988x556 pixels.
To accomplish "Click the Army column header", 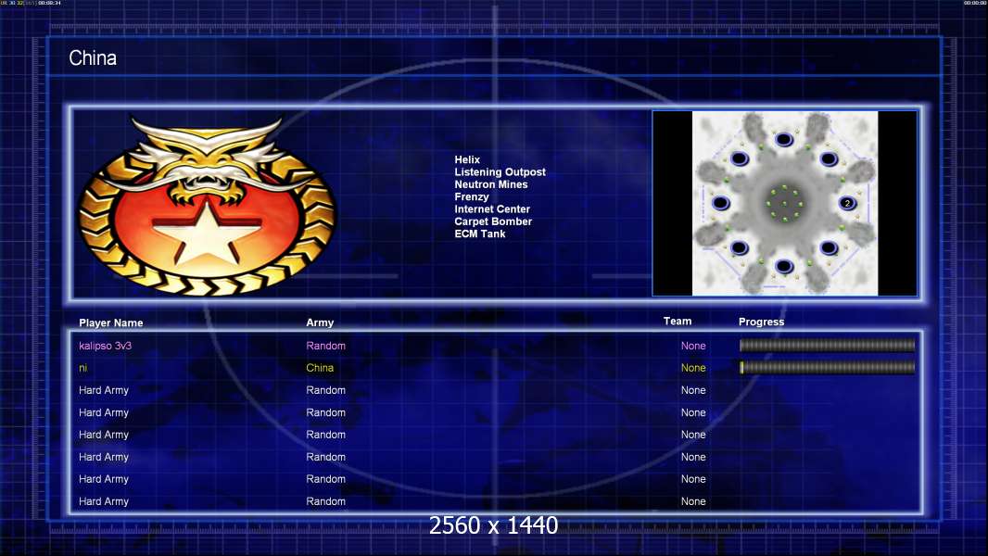I will (320, 322).
